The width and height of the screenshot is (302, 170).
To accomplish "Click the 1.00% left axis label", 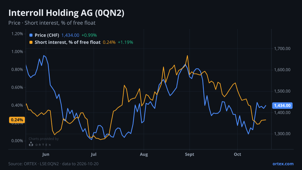I will pyautogui.click(x=17, y=52).
